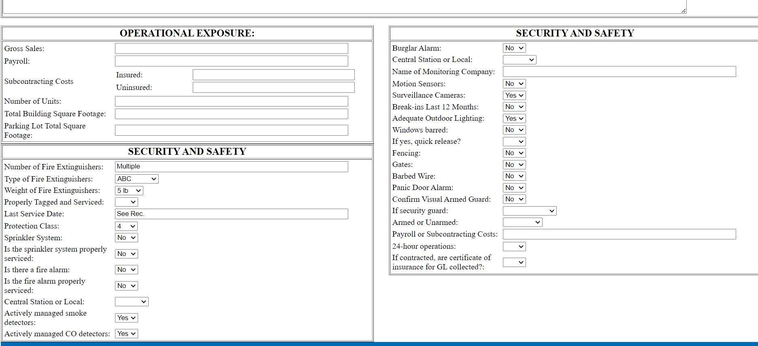The width and height of the screenshot is (758, 346).
Task: Click the Payroll or Subcontracting Costs field
Action: (619, 234)
